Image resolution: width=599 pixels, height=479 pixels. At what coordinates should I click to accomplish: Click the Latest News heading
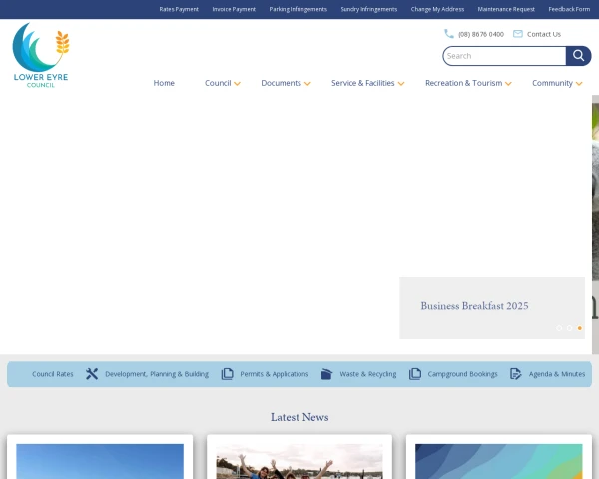click(299, 417)
